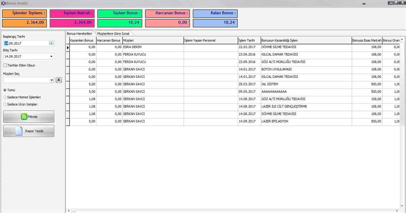Image resolution: width=406 pixels, height=213 pixels.
Task: Click the green Toplam Bonus value box
Action: [x=120, y=23]
